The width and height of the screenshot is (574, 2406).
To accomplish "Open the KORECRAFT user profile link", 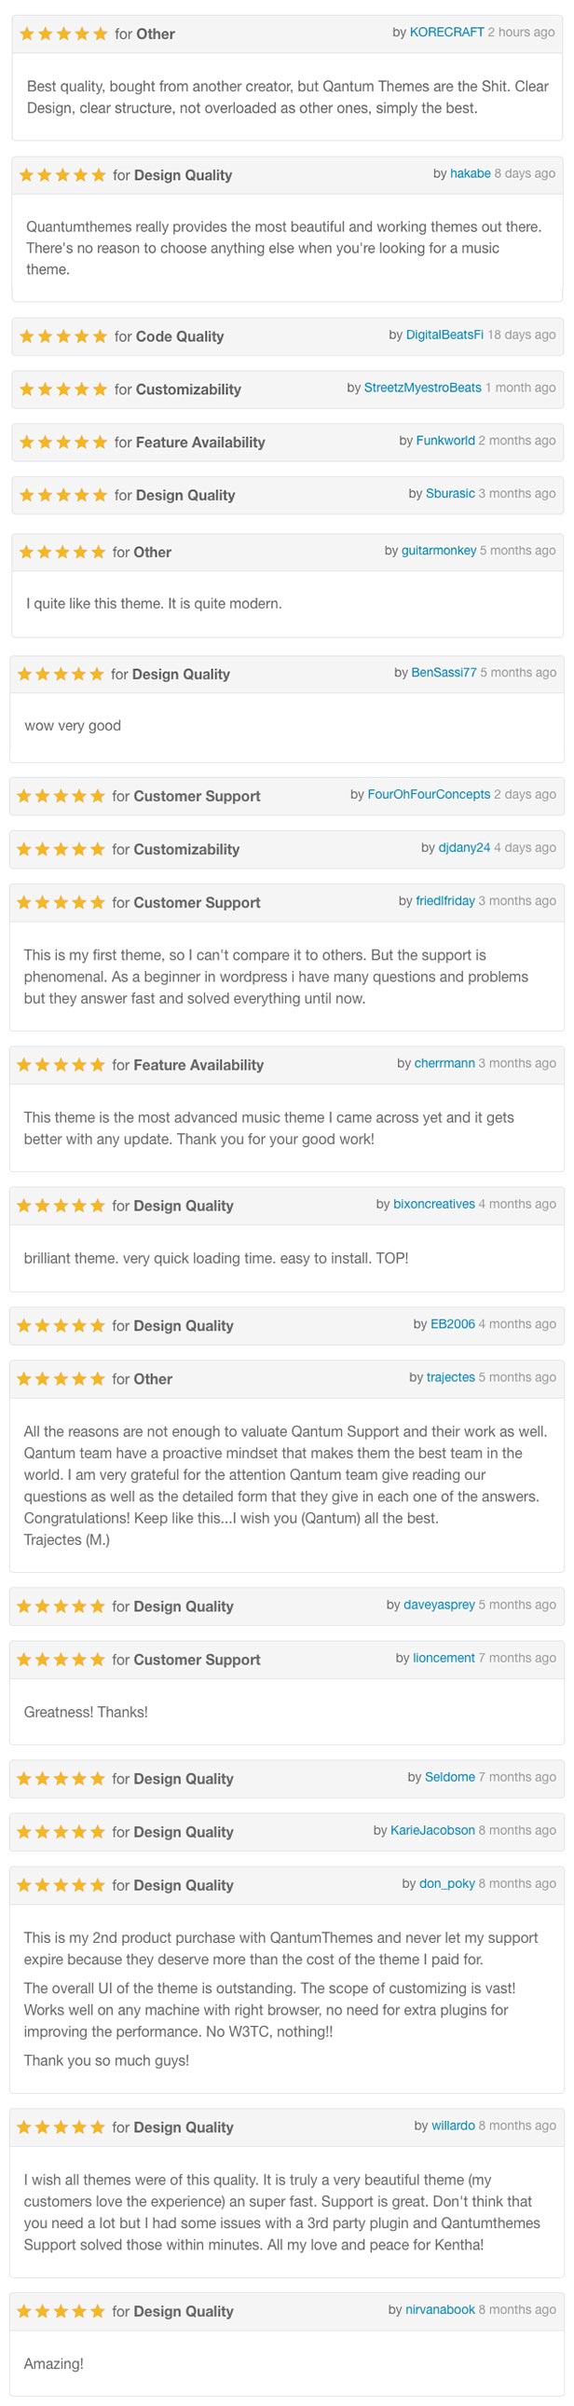I will (447, 32).
